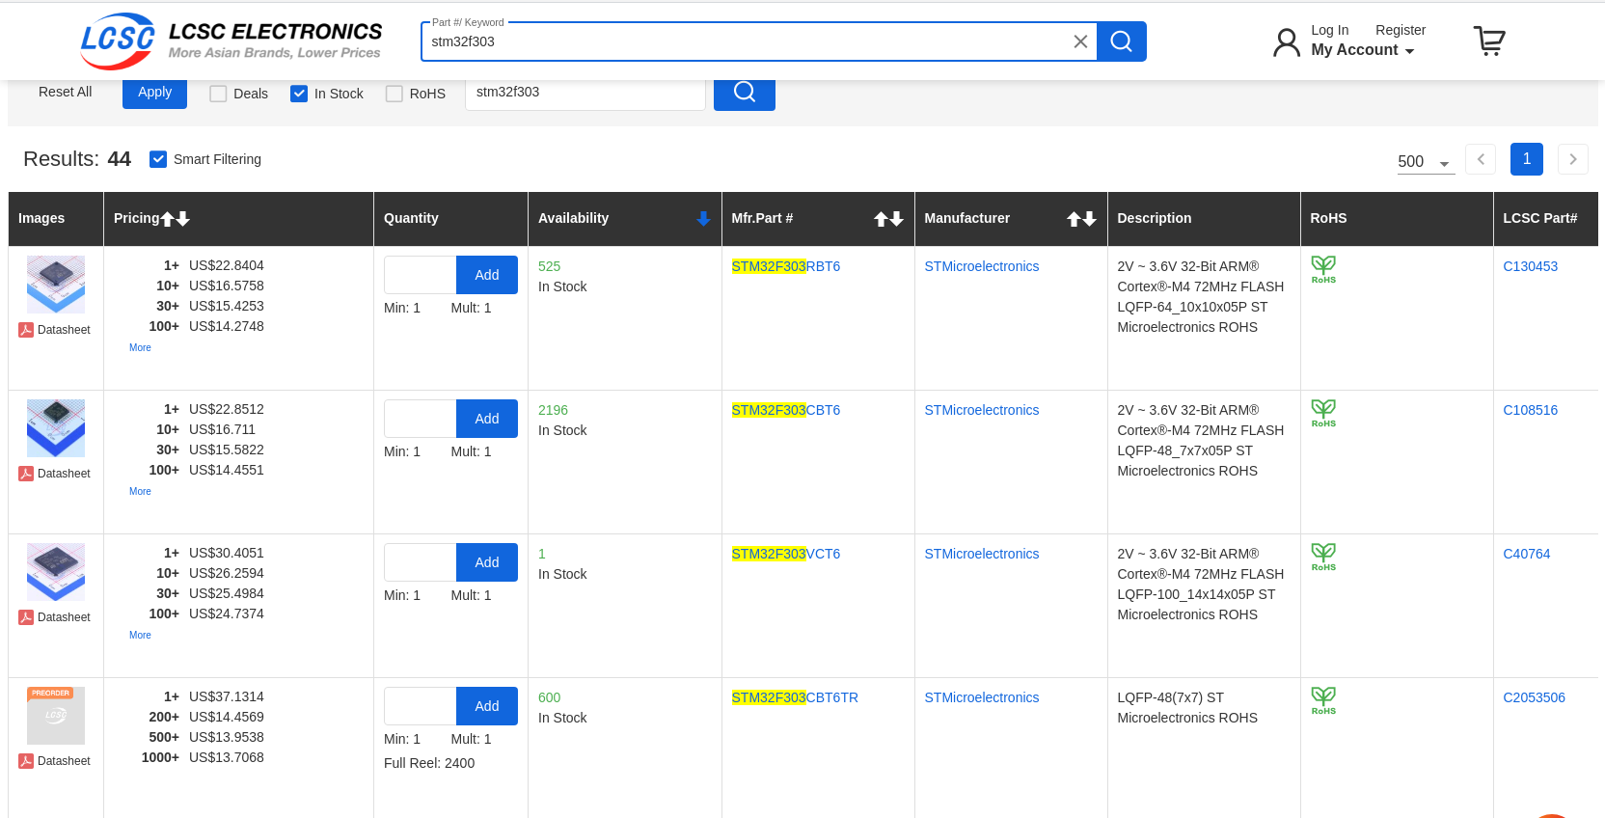Viewport: 1605px width, 818px height.
Task: Open part link STM32F303RBT6
Action: coord(786,266)
